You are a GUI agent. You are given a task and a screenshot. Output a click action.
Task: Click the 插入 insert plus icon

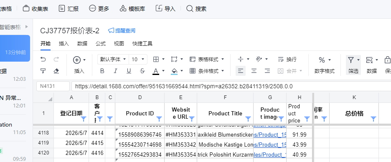77,60
